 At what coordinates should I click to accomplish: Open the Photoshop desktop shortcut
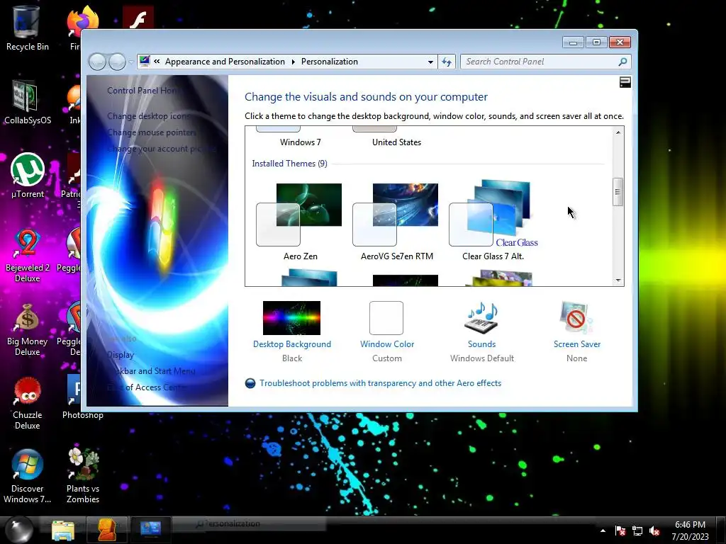click(82, 397)
